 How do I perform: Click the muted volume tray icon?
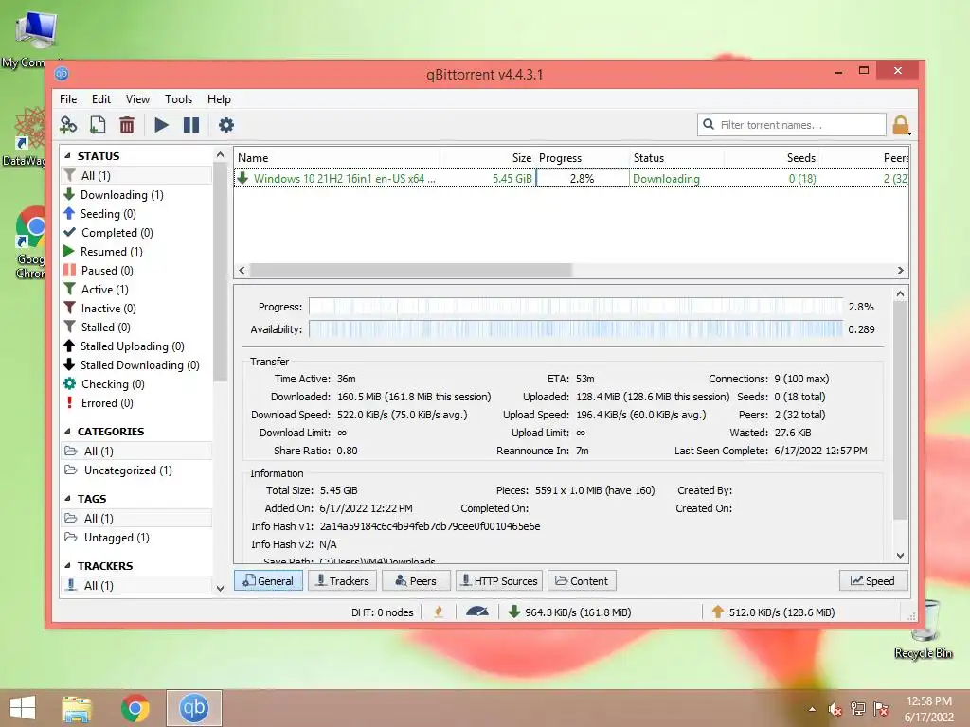[835, 709]
